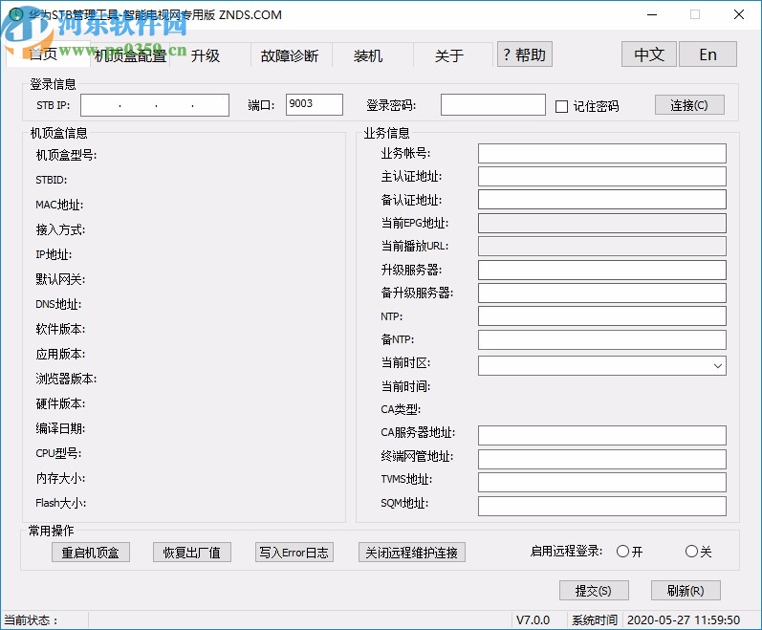This screenshot has width=762, height=630.
Task: Click the MAC地址 label
Action: pos(59,205)
